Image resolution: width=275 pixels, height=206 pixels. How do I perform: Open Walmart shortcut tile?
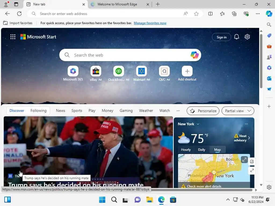pos(141,71)
